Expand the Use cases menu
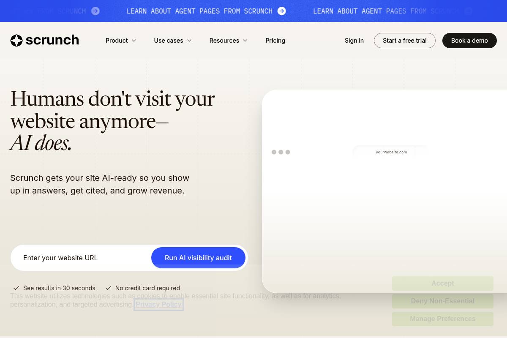This screenshot has height=338, width=507. point(173,41)
